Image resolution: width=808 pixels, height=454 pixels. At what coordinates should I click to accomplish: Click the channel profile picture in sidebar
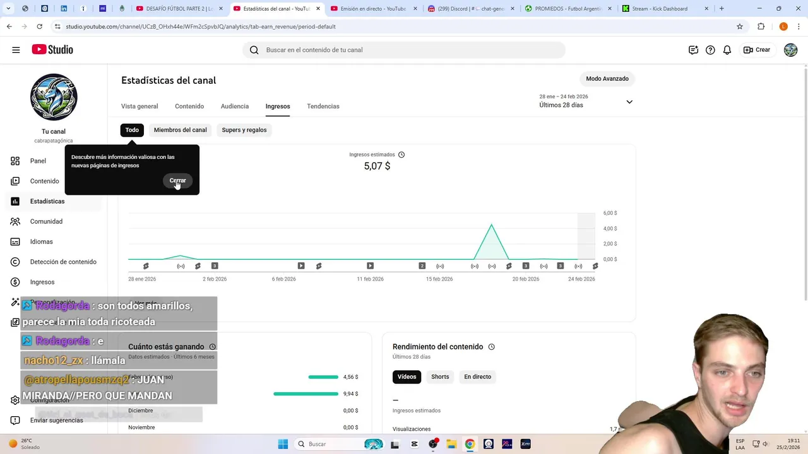pos(54,97)
